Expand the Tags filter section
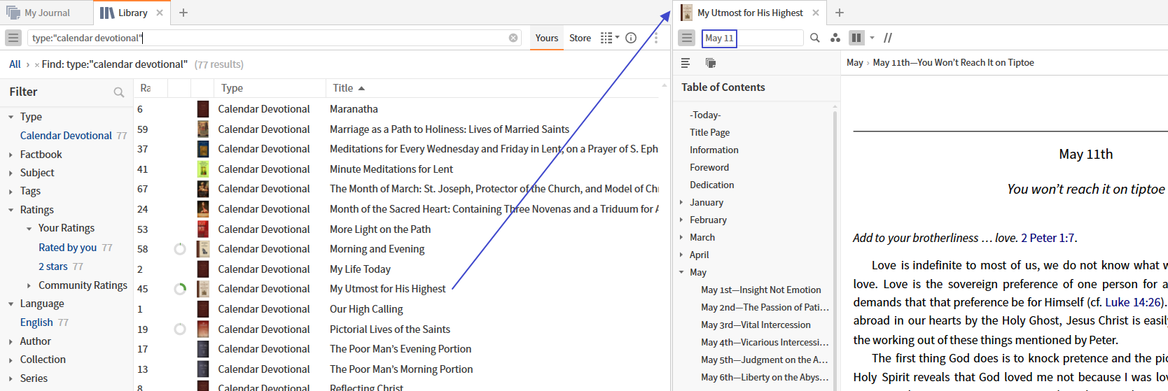Viewport: 1168px width, 391px height. (x=11, y=191)
